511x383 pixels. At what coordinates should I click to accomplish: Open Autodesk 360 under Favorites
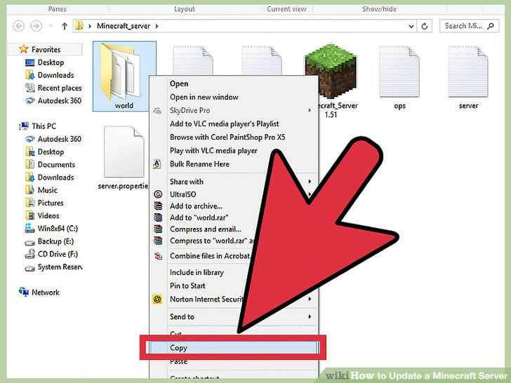[59, 100]
